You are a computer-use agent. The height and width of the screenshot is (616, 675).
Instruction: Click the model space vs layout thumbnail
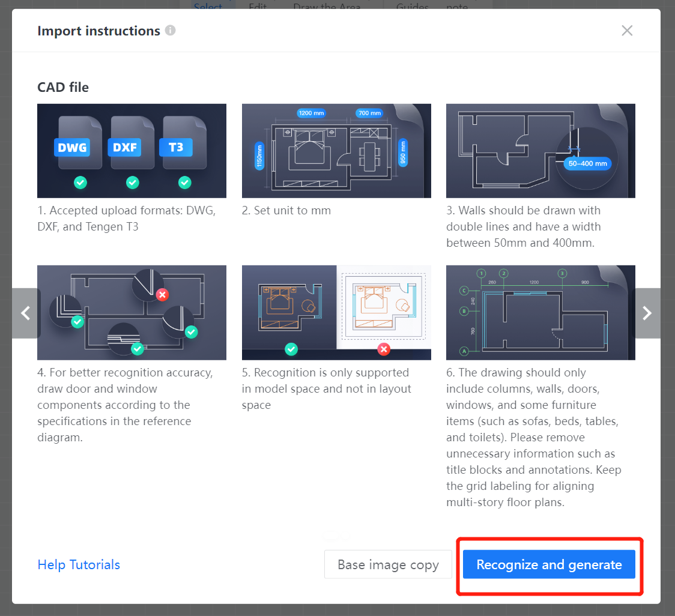pyautogui.click(x=336, y=313)
